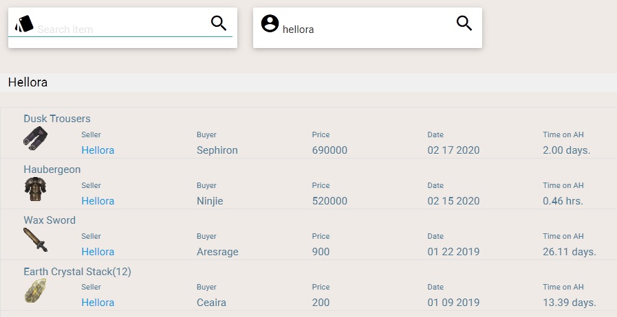Viewport: 617px width, 317px height.
Task: Click the Haubergeon armor icon
Action: pos(35,189)
